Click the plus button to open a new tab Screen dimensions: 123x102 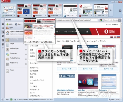pyautogui.click(x=111, y=10)
